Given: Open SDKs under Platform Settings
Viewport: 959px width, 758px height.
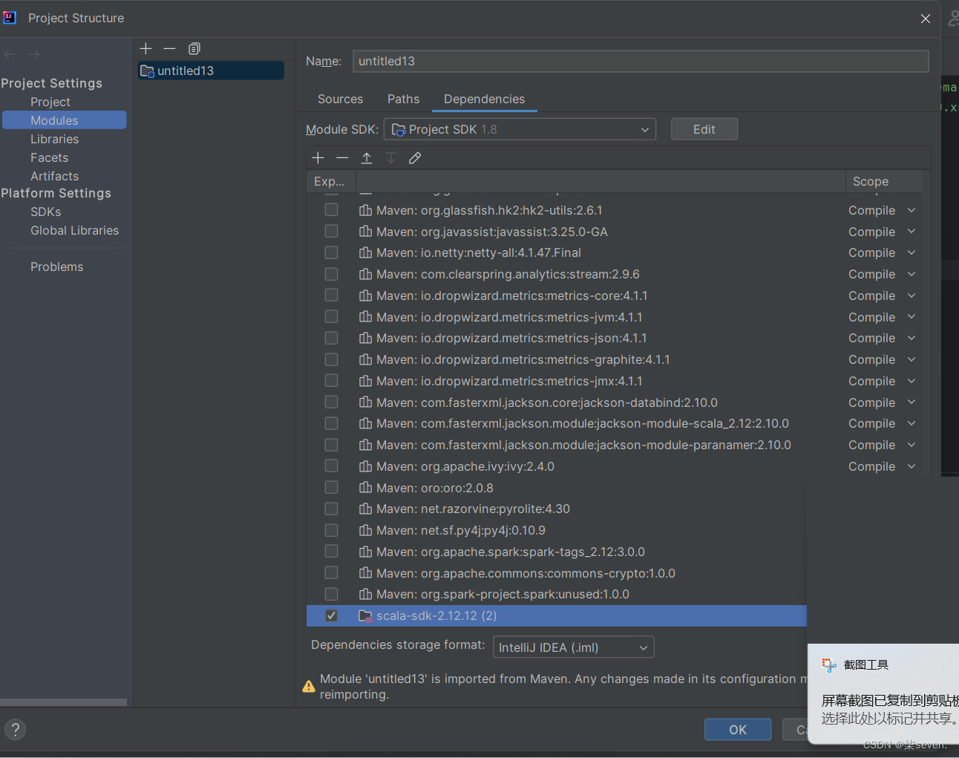Looking at the screenshot, I should (45, 212).
